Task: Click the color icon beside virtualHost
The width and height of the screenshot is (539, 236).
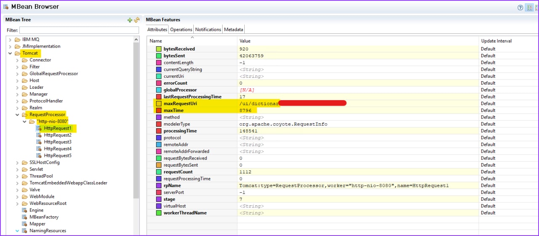Action: click(x=159, y=206)
